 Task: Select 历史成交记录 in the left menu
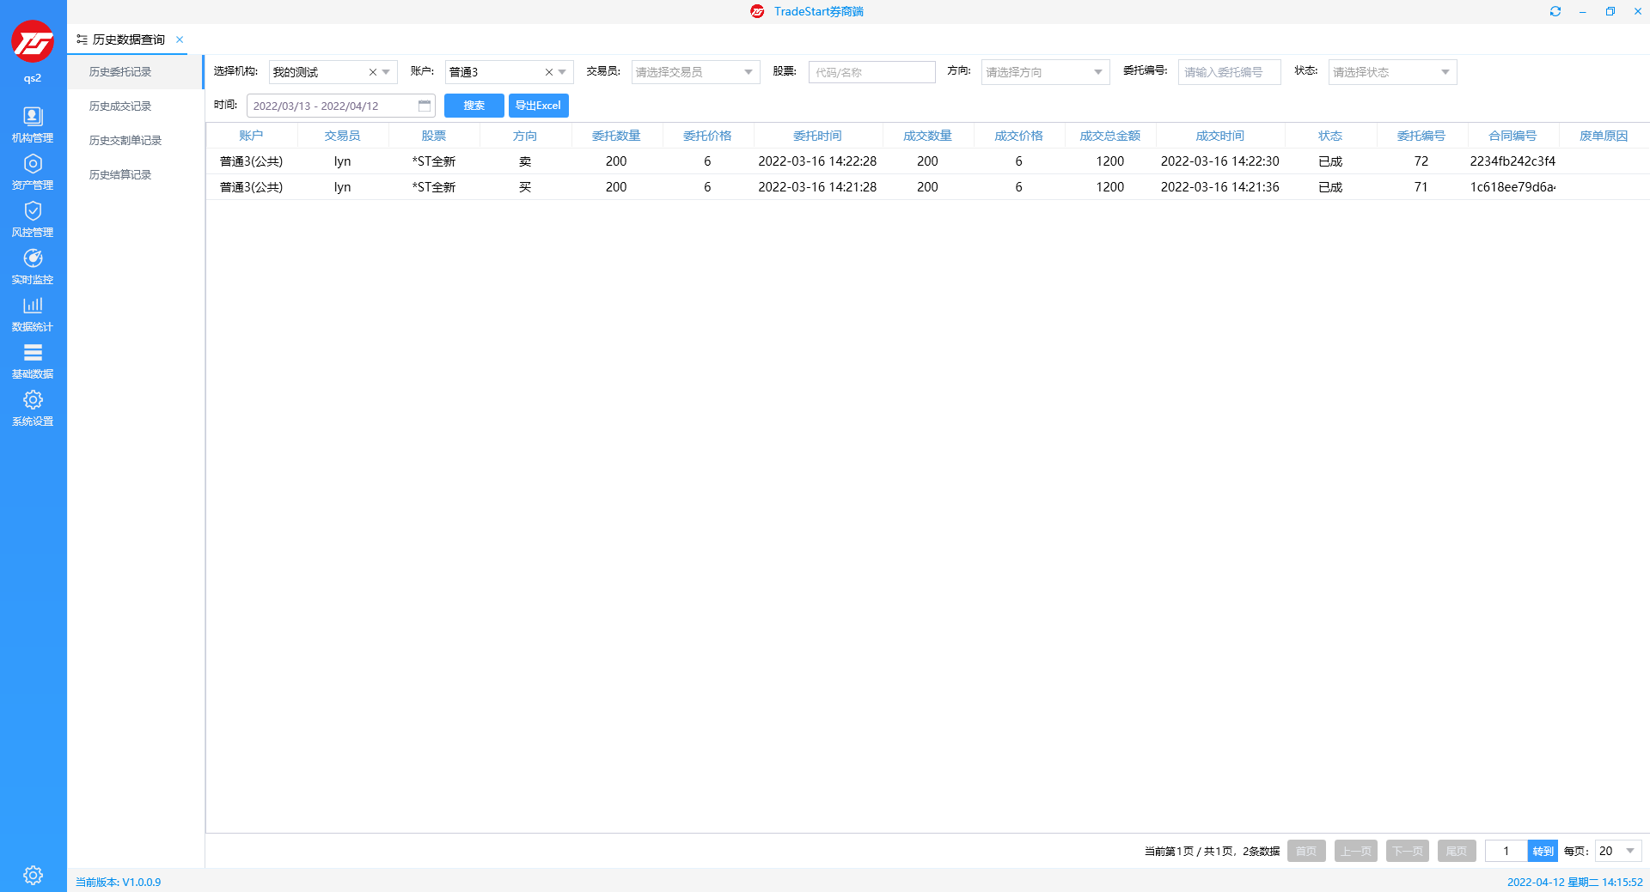[120, 106]
